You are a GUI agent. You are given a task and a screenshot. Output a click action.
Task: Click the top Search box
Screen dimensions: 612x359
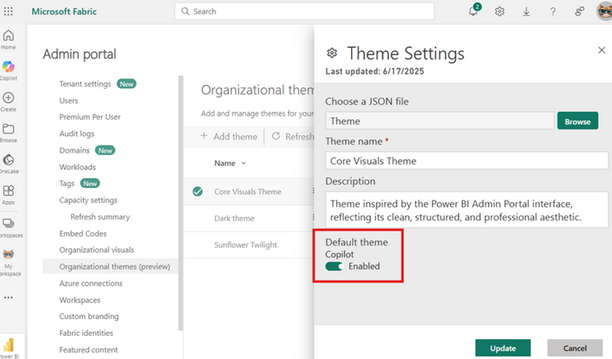click(305, 12)
